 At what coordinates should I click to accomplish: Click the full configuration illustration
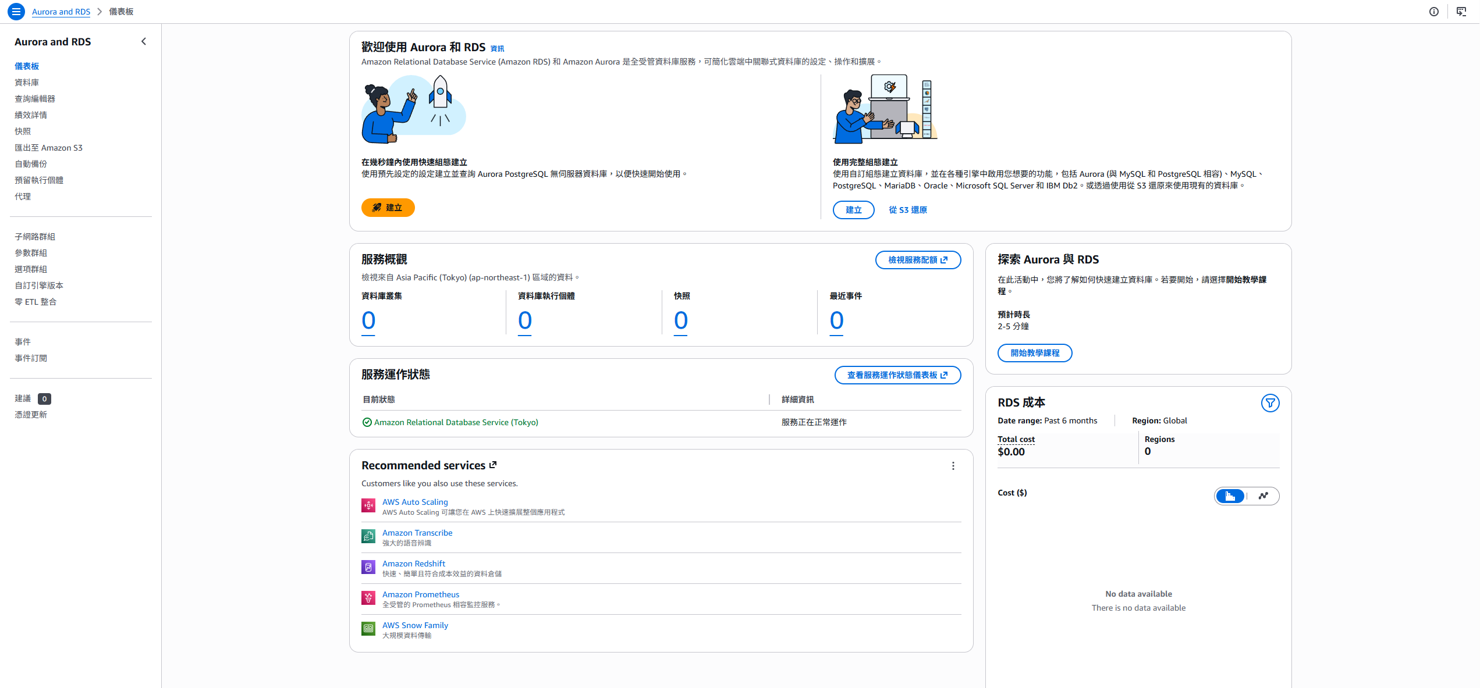[885, 109]
